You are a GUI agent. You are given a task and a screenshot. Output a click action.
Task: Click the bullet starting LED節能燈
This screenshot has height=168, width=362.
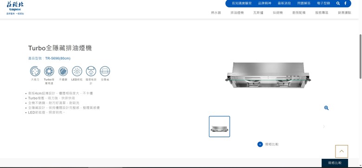pos(46,112)
